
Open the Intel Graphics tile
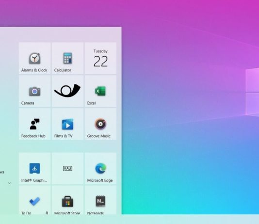[x=35, y=168]
